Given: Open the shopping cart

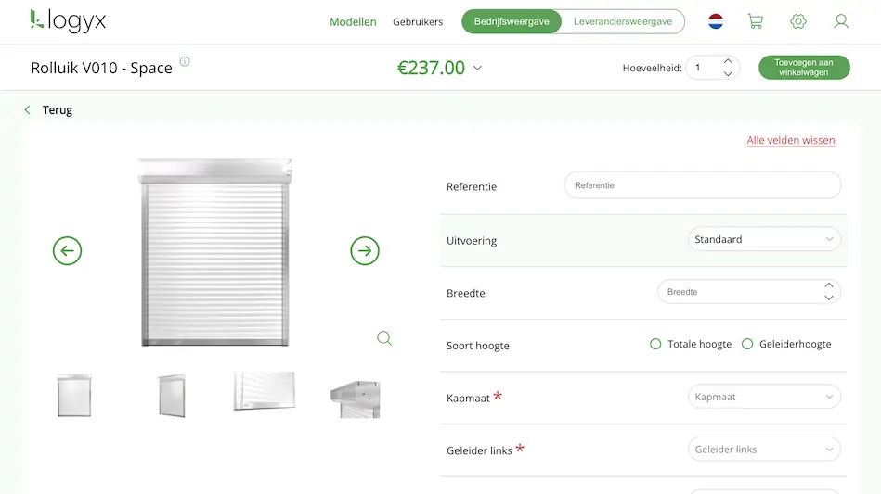Looking at the screenshot, I should (x=755, y=21).
